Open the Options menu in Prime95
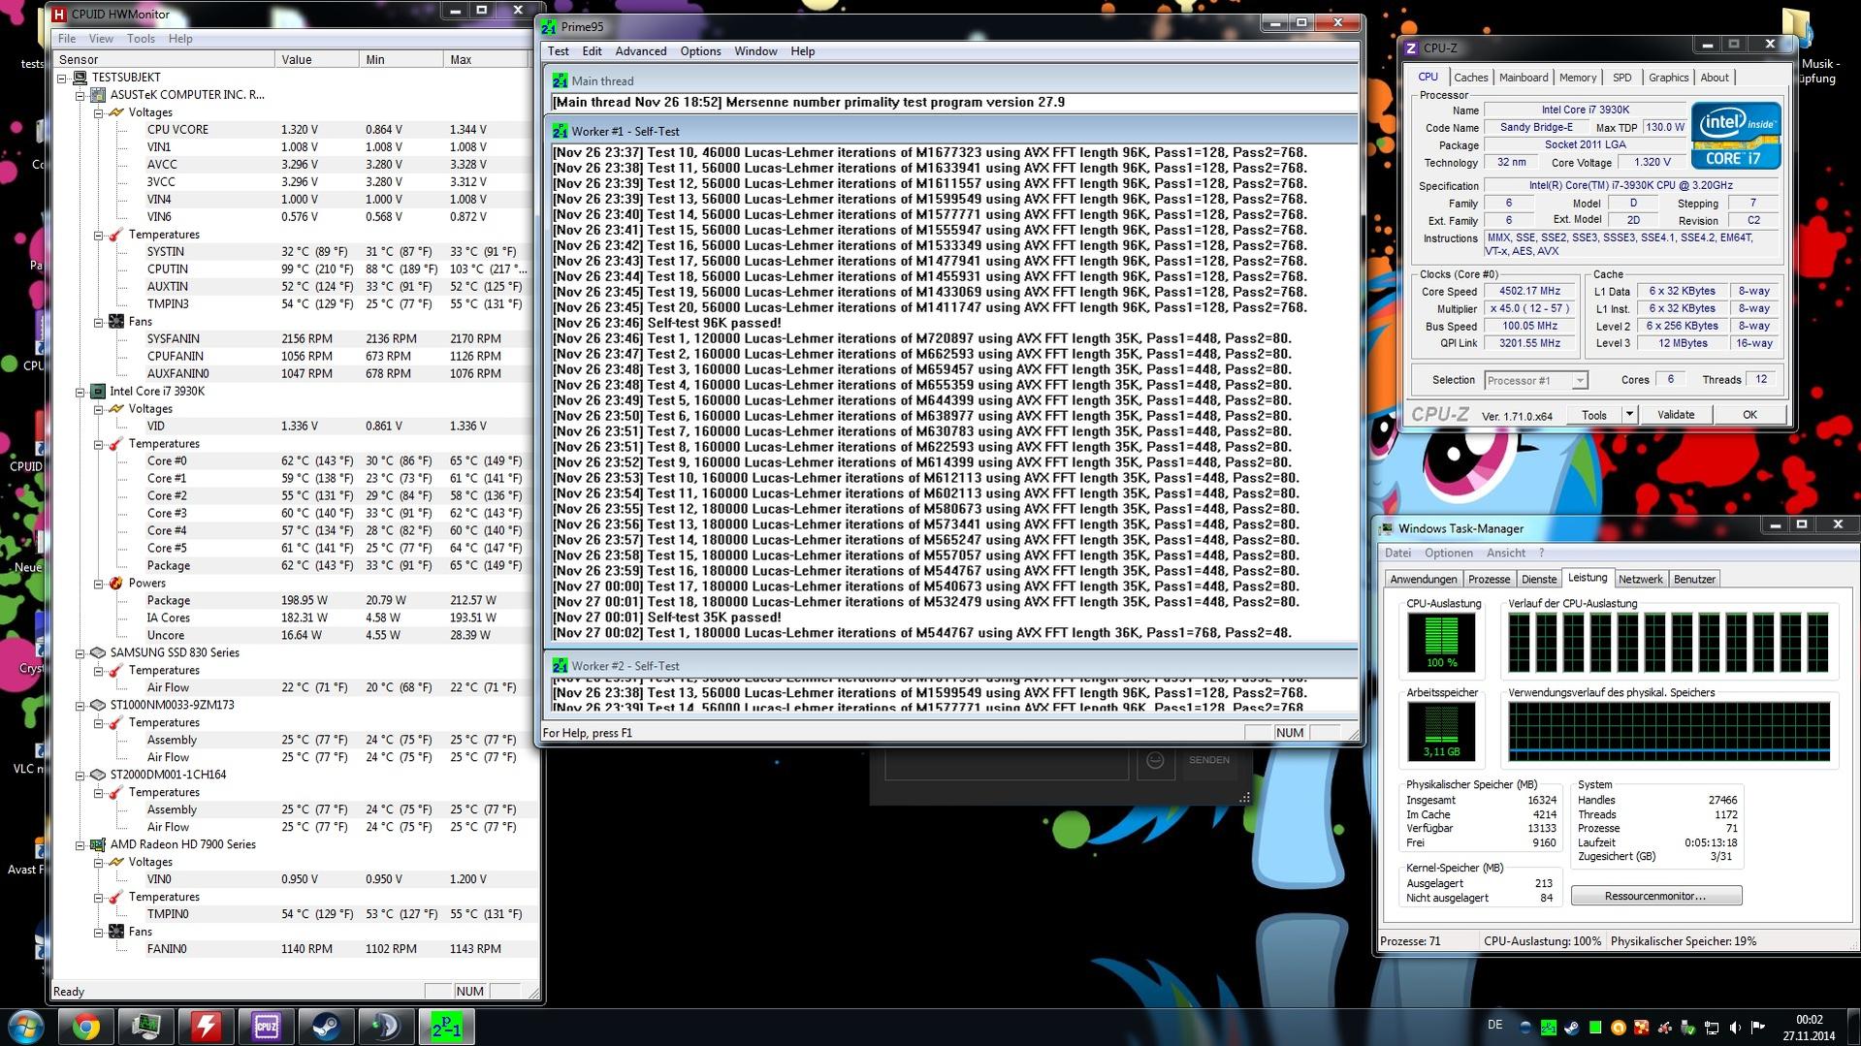 (x=700, y=51)
